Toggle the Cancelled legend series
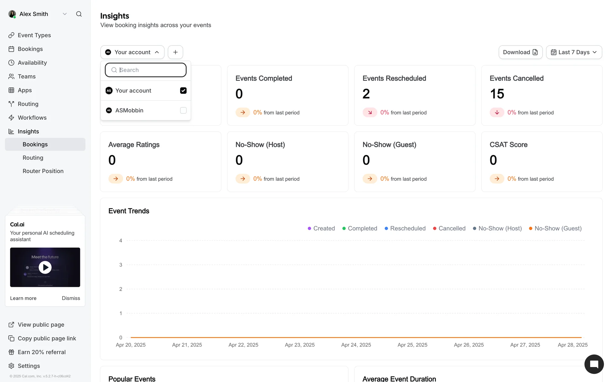612x382 pixels. click(x=449, y=229)
